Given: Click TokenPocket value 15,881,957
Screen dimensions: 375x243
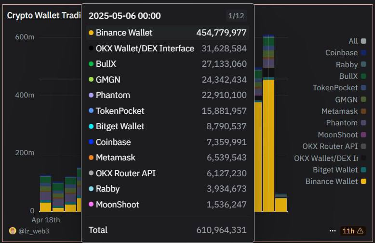Looking at the screenshot, I should pos(224,111).
